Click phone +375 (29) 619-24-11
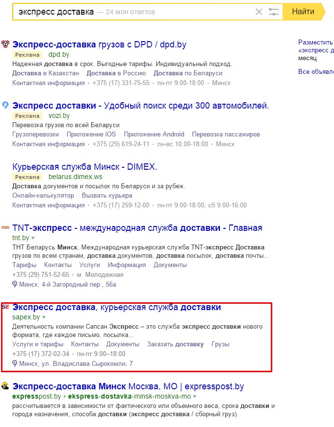This screenshot has height=427, width=334. (x=121, y=144)
